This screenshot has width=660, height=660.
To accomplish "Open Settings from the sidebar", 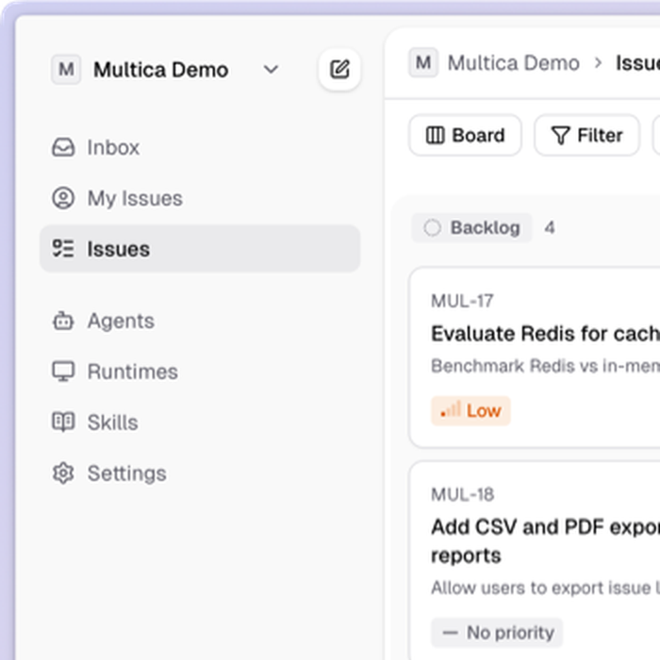I will [200, 473].
